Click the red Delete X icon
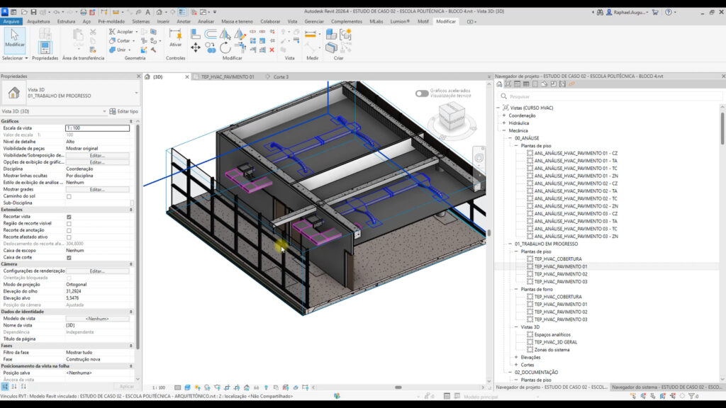This screenshot has height=408, width=726. coord(272,50)
